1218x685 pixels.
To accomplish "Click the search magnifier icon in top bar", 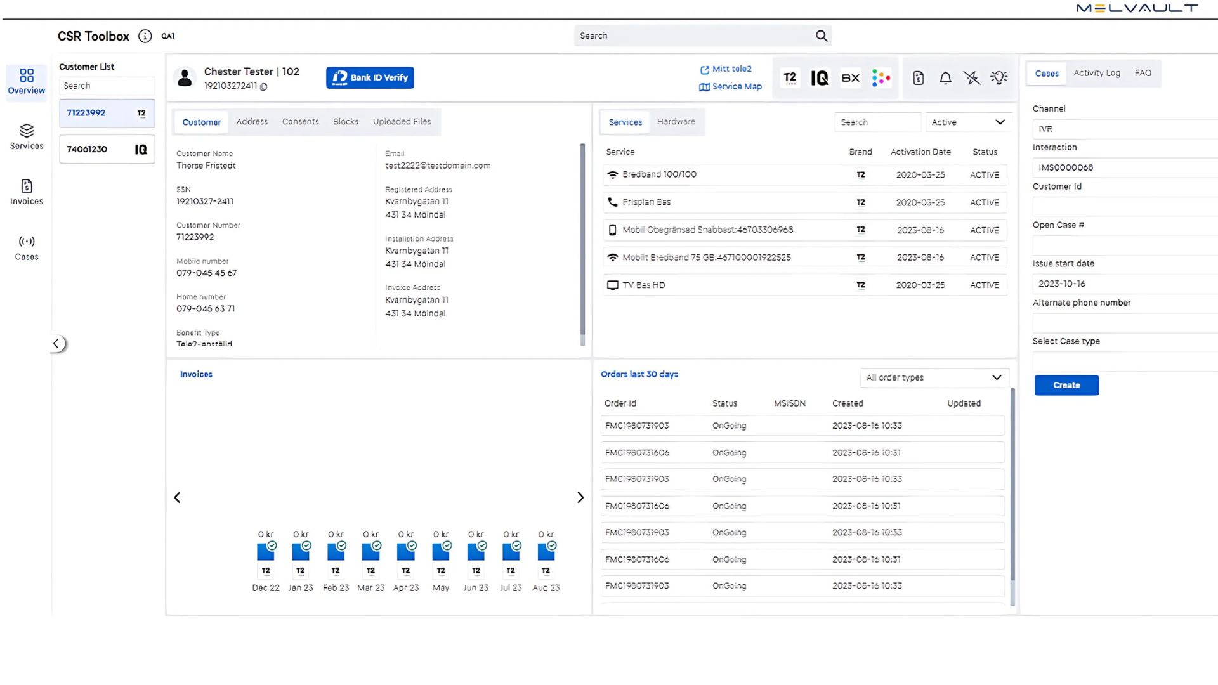I will [822, 36].
